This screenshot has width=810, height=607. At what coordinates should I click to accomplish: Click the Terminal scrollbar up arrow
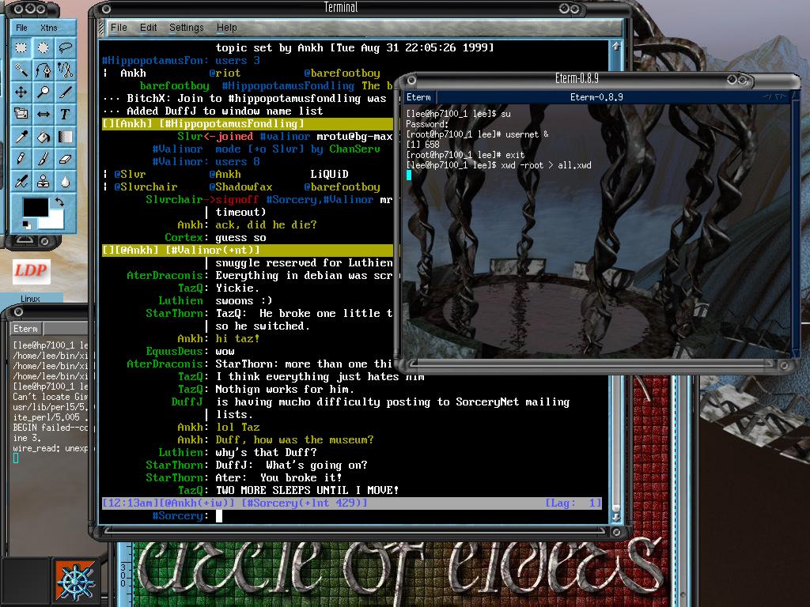coord(615,46)
